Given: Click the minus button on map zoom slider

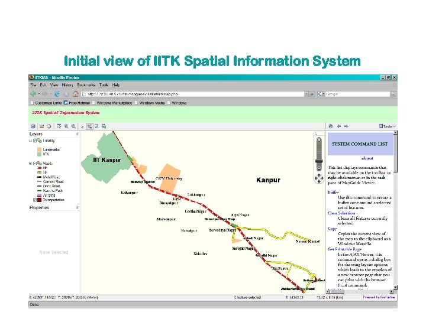Looking at the screenshot, I should pos(319,168).
